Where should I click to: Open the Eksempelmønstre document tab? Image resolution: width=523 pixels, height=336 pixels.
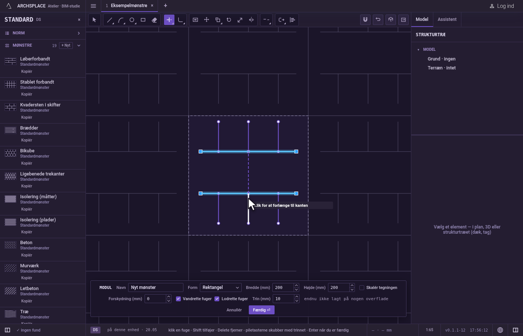tap(129, 6)
